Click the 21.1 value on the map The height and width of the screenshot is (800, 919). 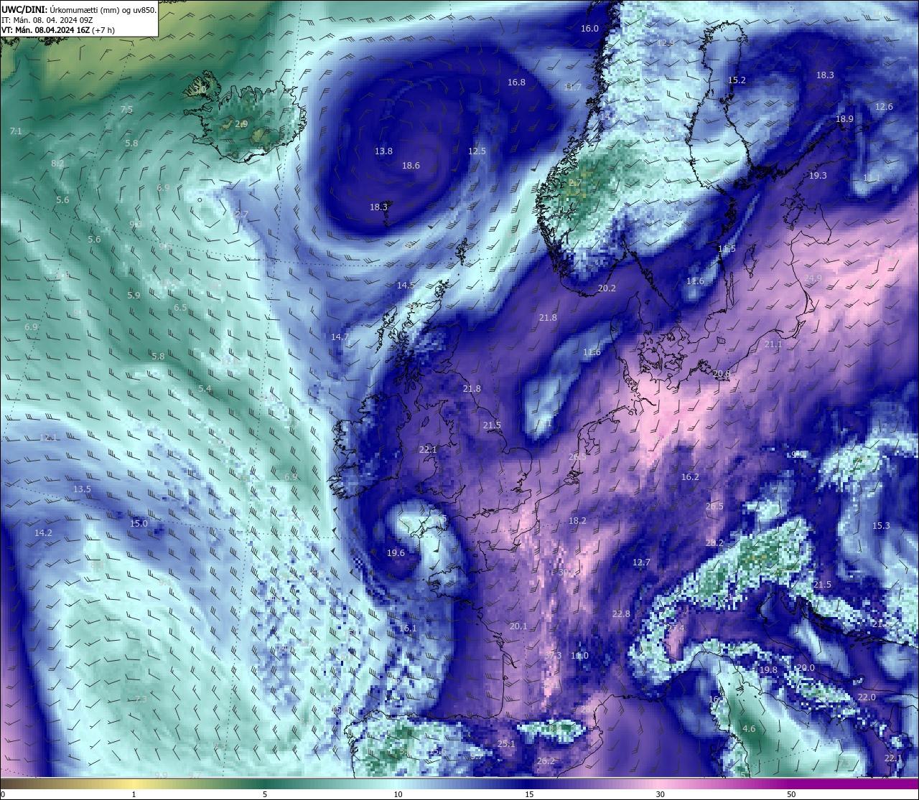pyautogui.click(x=773, y=345)
